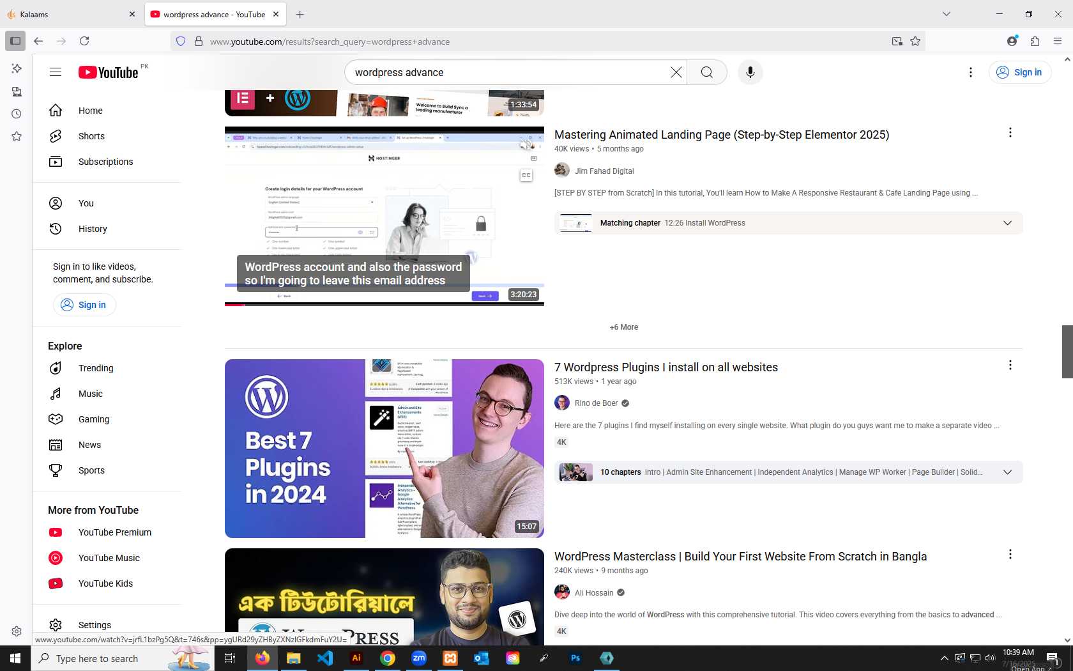
Task: Expand Matching chapter Install WordPress dropdown
Action: pos(1007,223)
